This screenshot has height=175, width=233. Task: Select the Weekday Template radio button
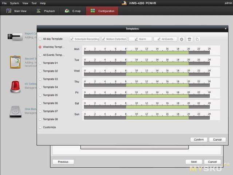[x=40, y=47]
